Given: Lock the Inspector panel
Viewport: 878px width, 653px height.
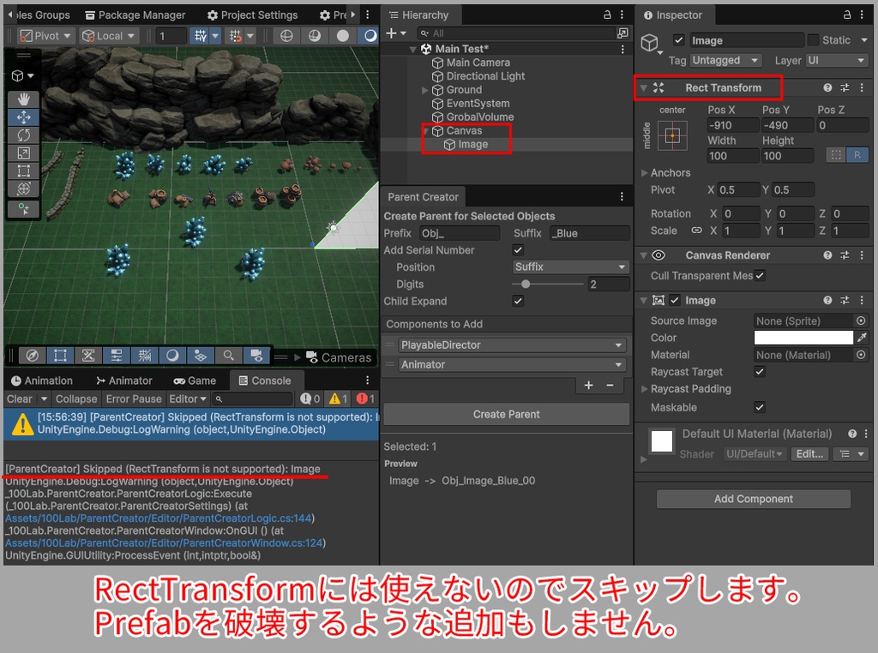Looking at the screenshot, I should [847, 15].
